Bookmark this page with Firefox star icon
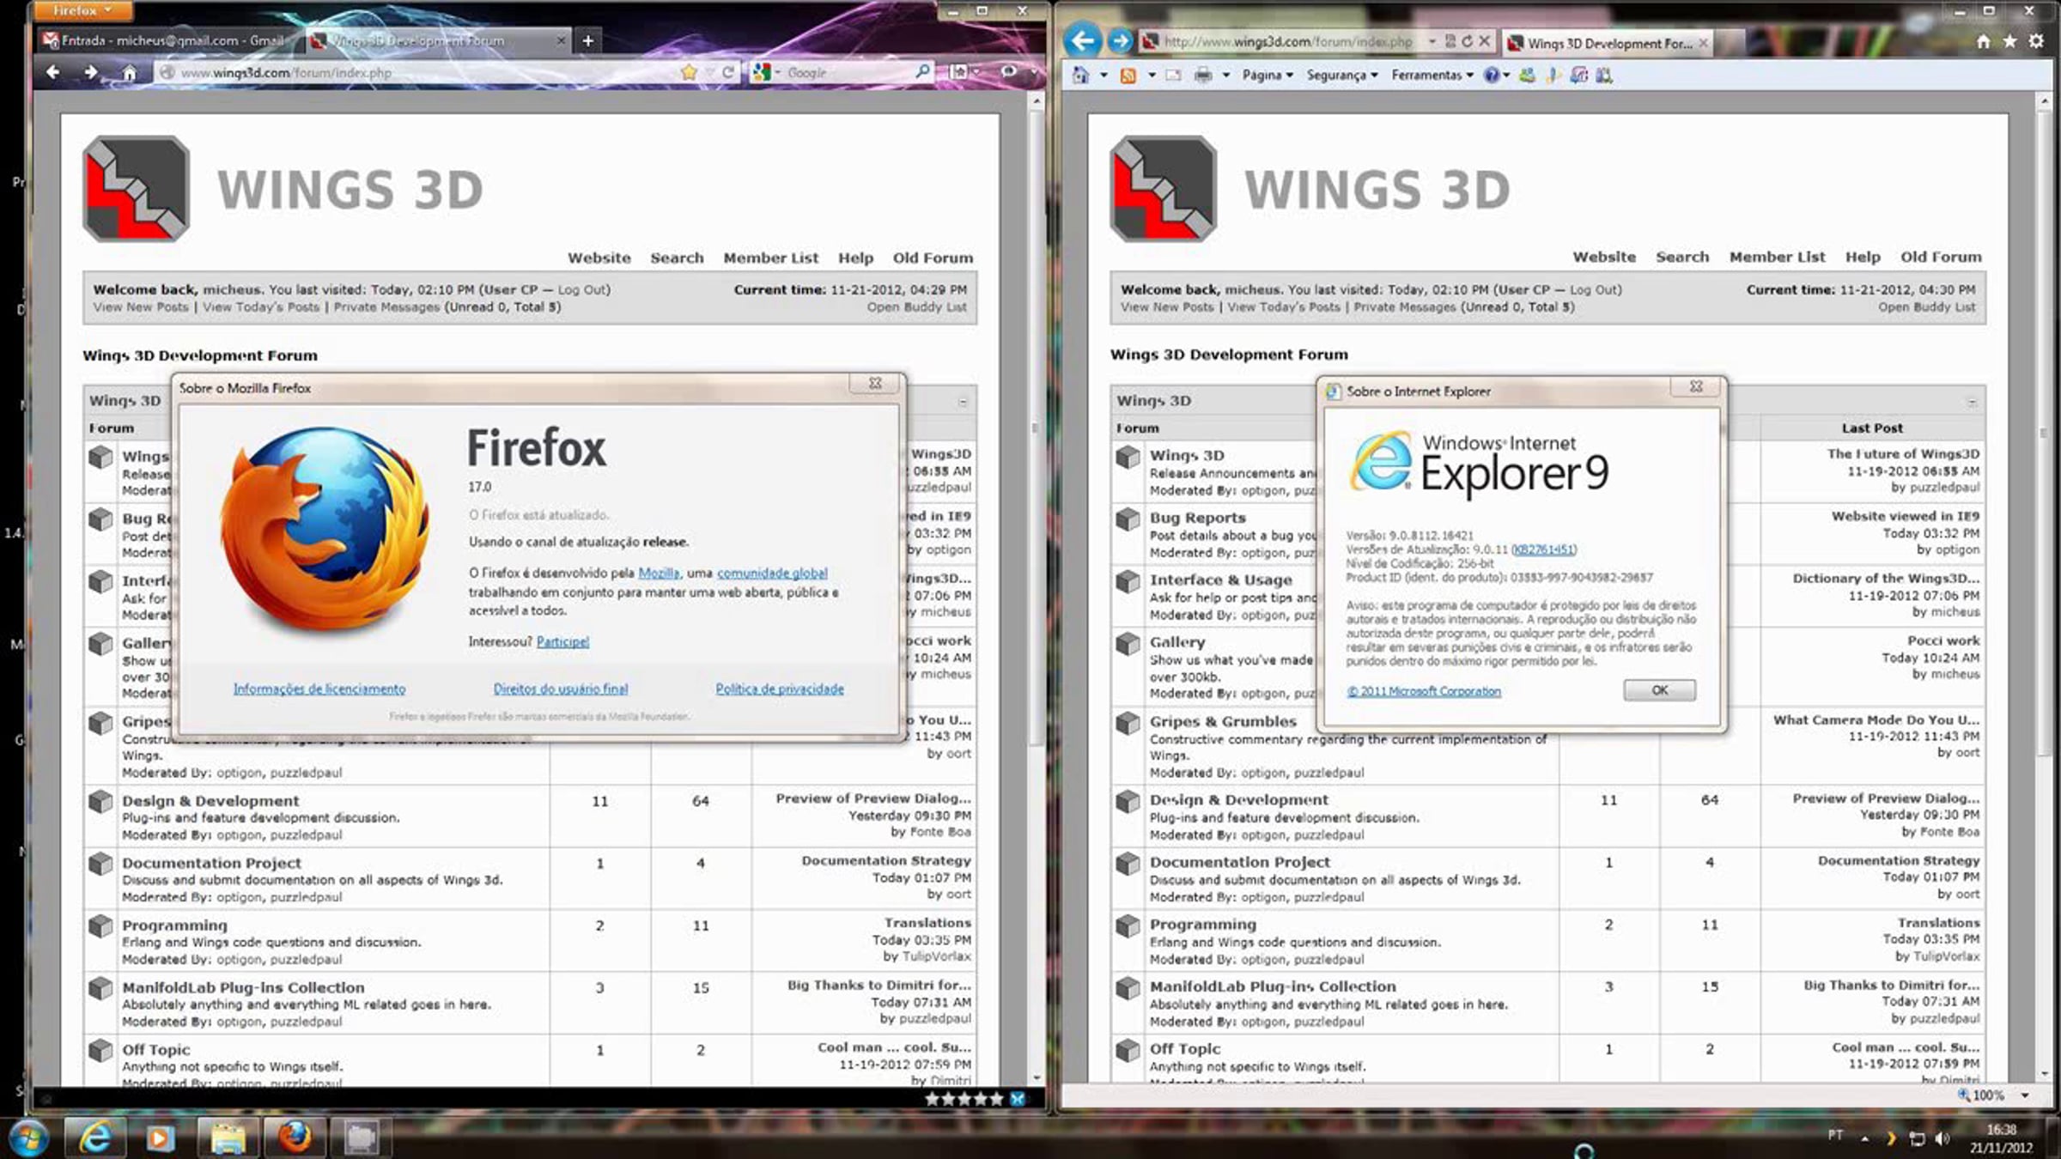The image size is (2061, 1159). (689, 72)
